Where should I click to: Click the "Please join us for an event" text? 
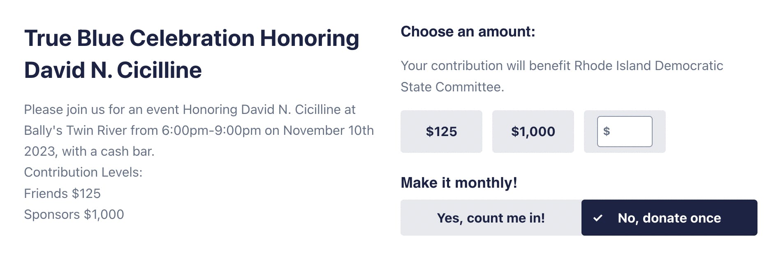(x=103, y=109)
